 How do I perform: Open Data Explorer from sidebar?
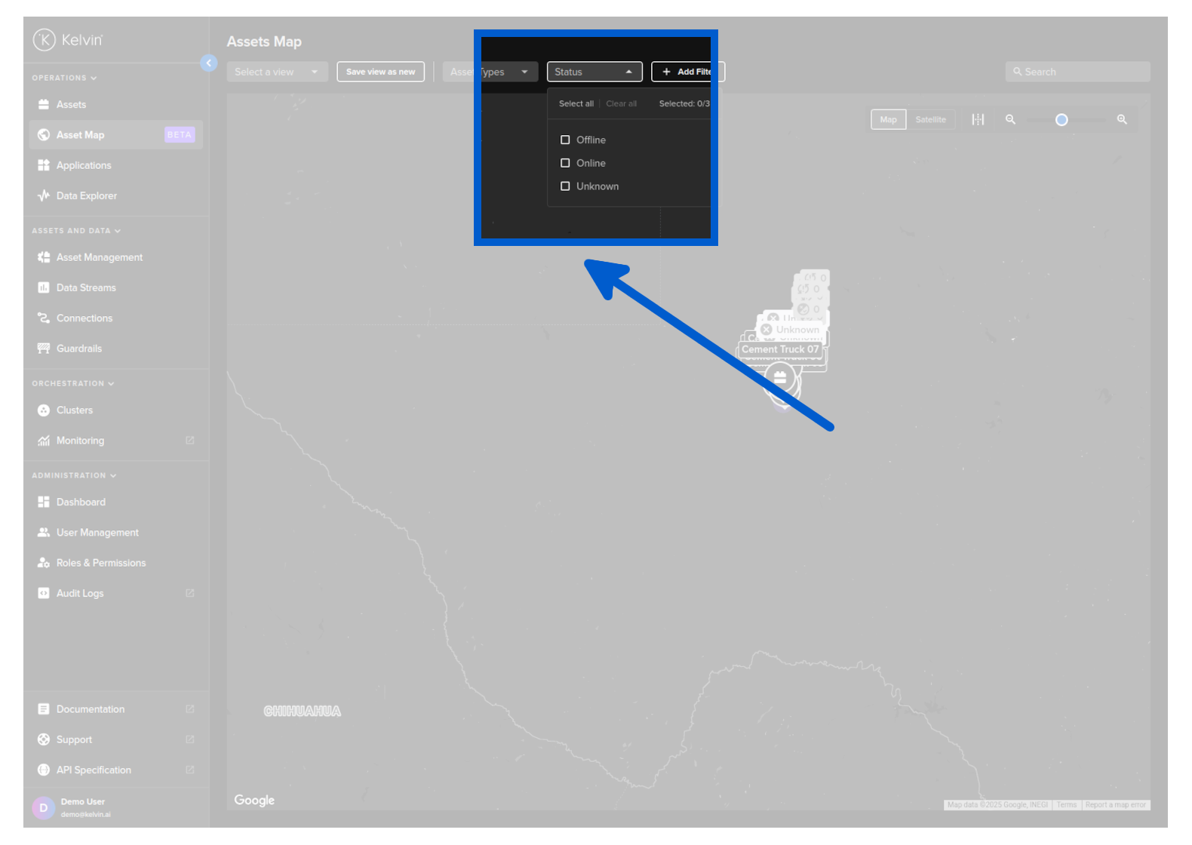86,196
